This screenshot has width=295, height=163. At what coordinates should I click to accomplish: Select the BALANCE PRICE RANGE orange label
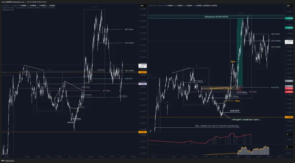coord(220,88)
